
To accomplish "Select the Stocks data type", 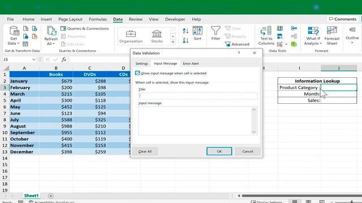I will point(157,36).
